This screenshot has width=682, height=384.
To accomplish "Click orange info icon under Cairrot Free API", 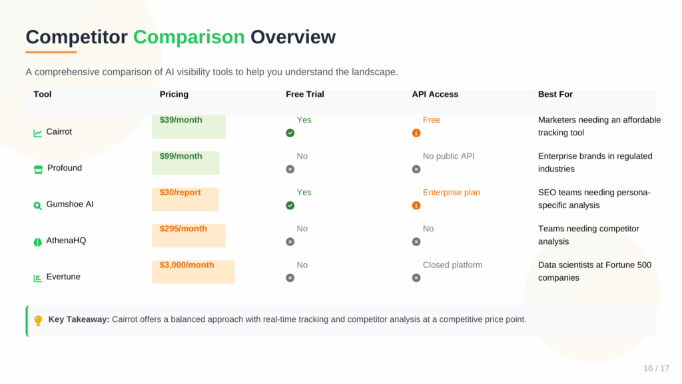I will (416, 133).
